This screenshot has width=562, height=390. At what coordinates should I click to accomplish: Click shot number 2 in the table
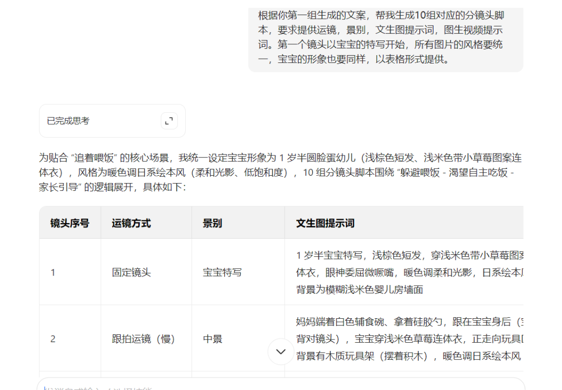tap(53, 339)
